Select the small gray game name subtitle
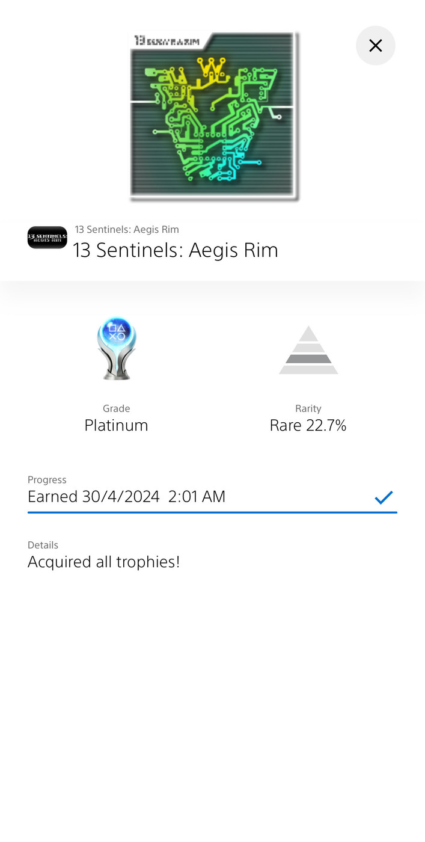Viewport: 425px width, 842px height. click(x=127, y=229)
